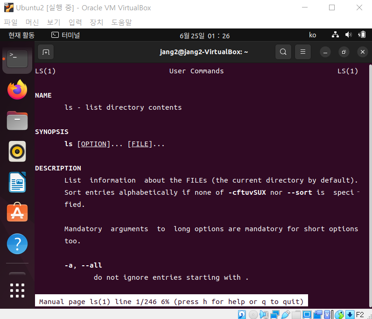Open the 도움말 menu in VirtualBox
The image size is (372, 319).
(x=121, y=22)
